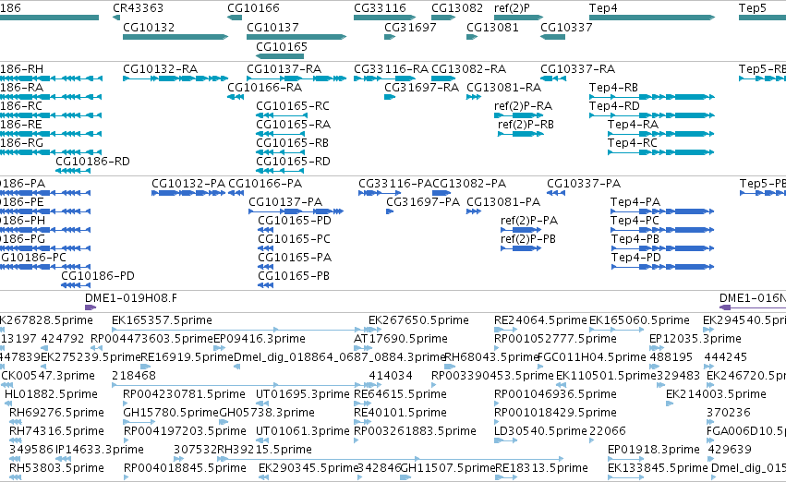Click the CG10137 gene bar
786x482 pixels.
pyautogui.click(x=296, y=37)
